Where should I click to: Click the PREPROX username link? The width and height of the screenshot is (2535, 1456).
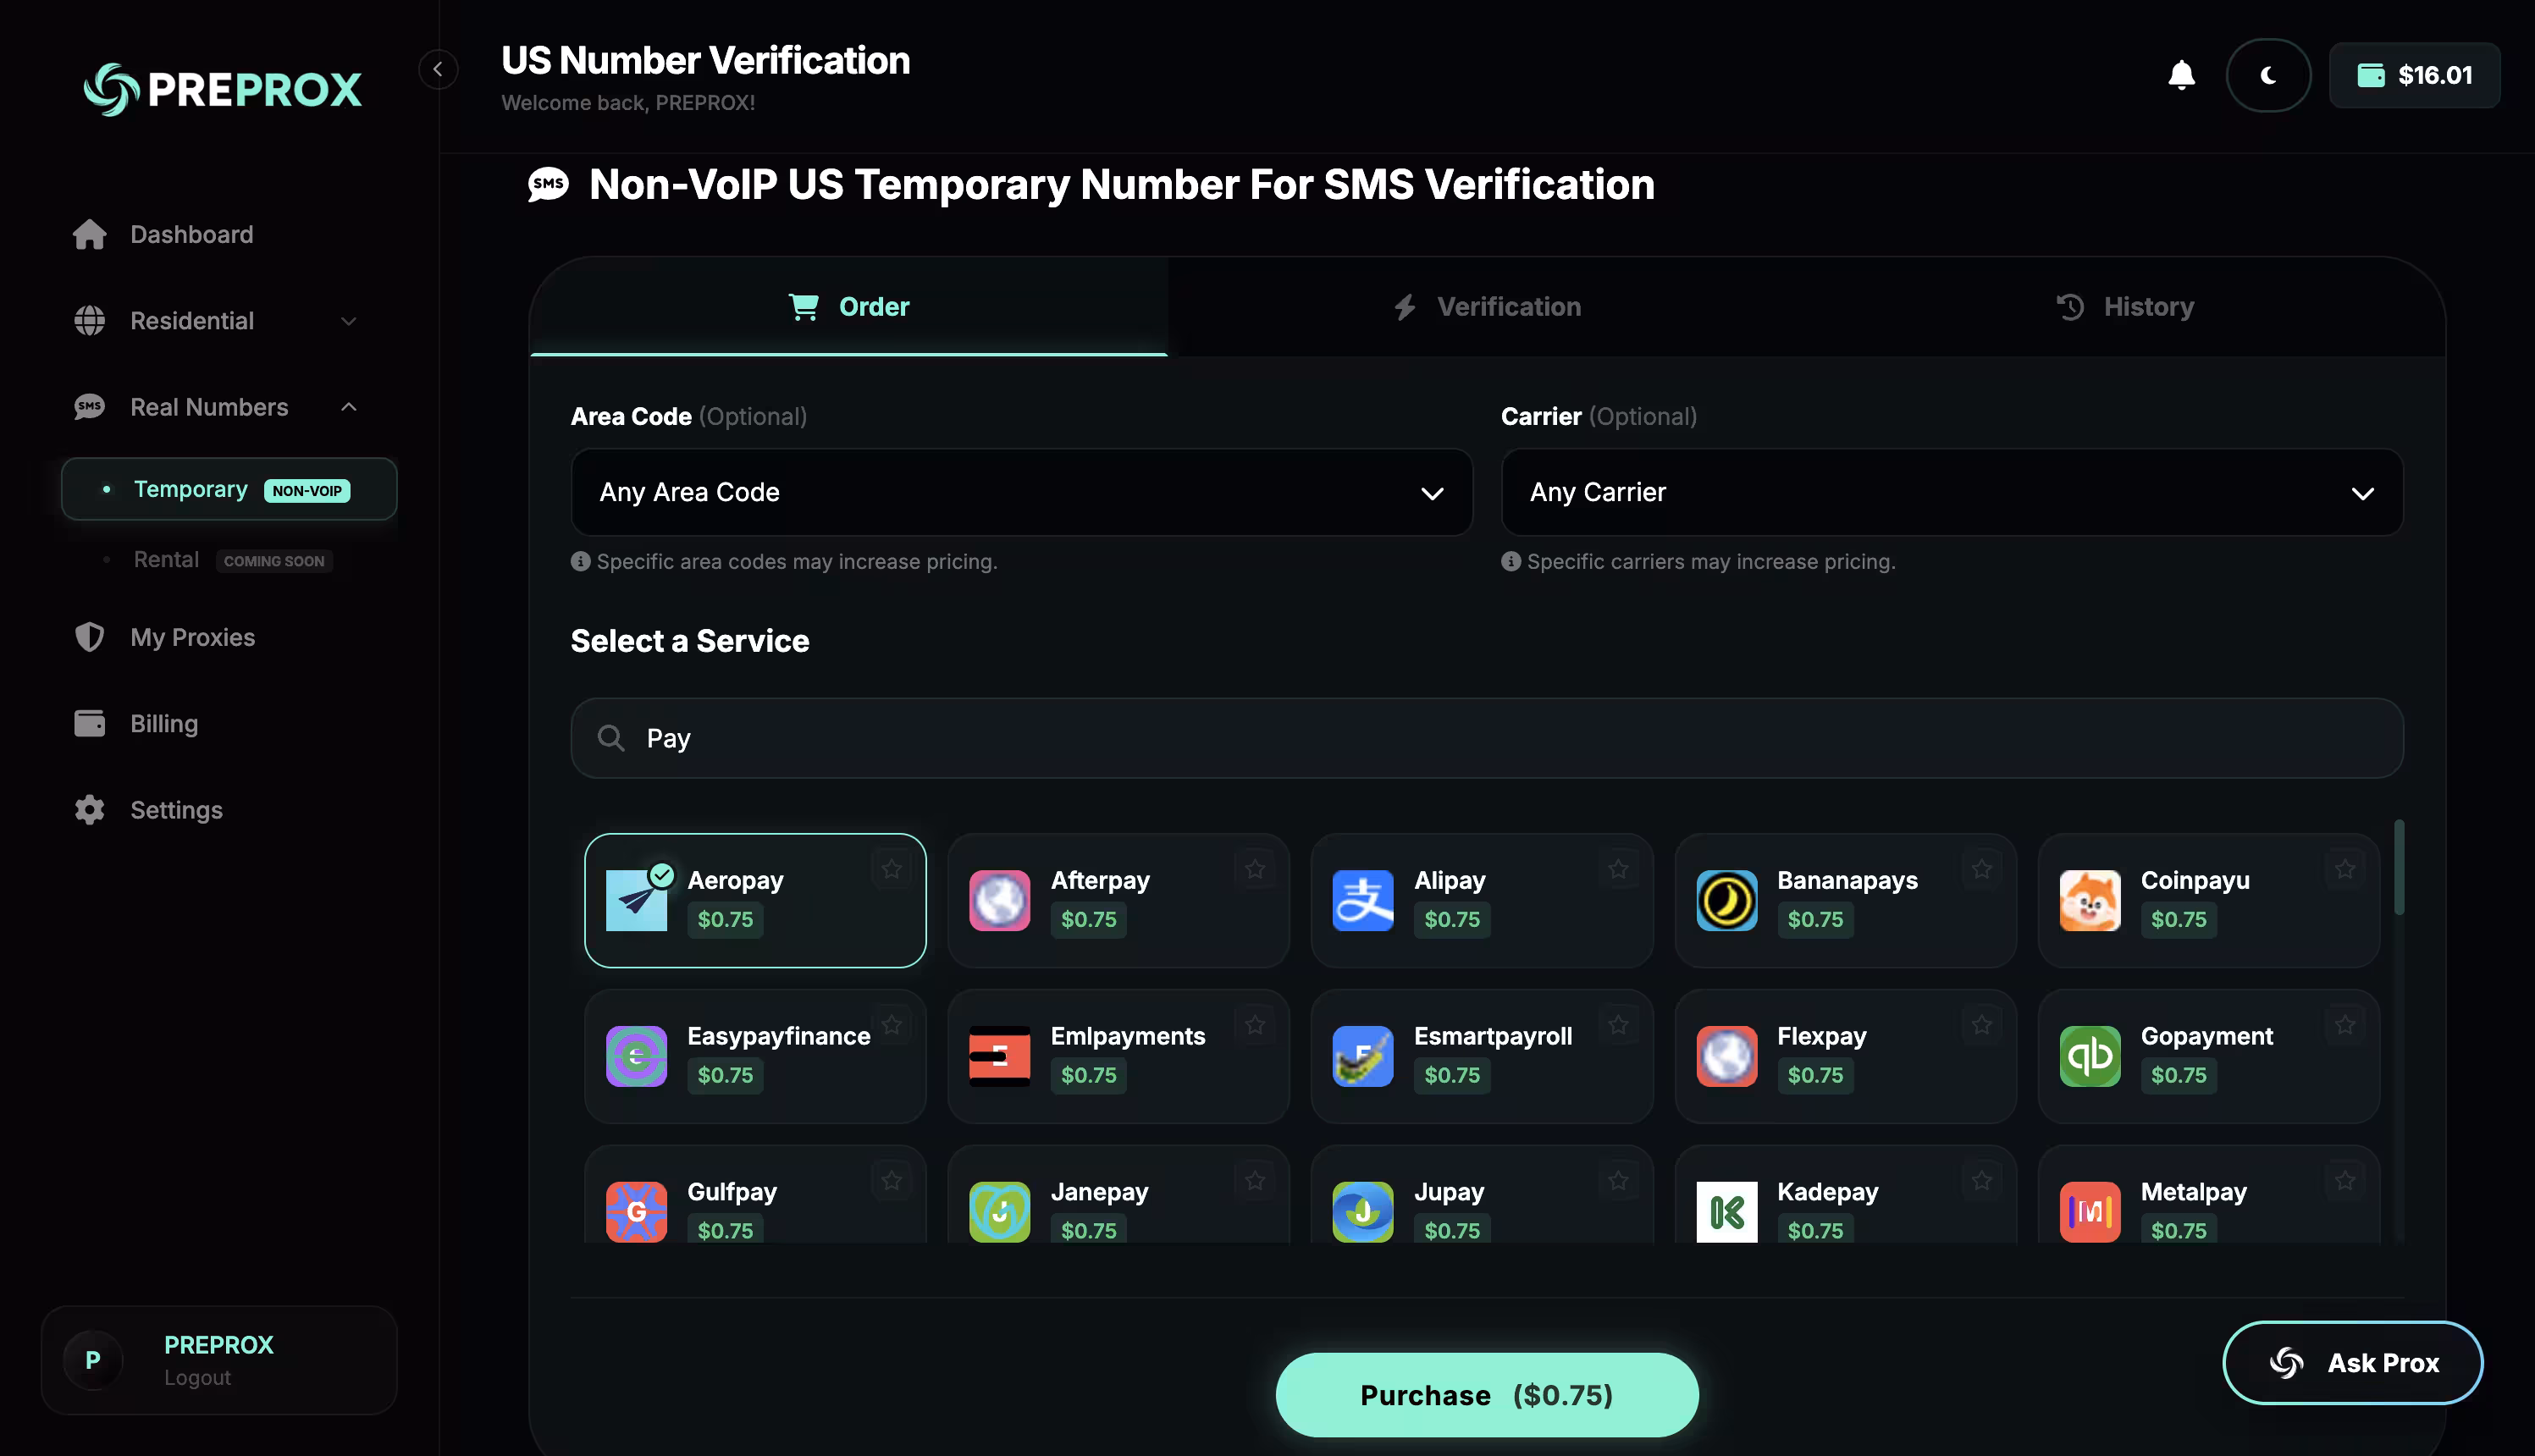click(218, 1344)
